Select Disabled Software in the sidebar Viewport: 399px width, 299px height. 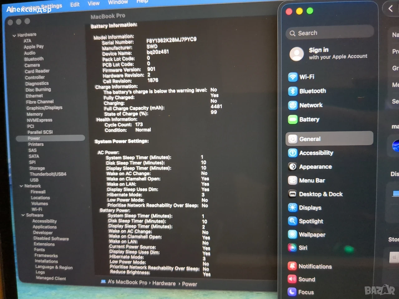51,239
